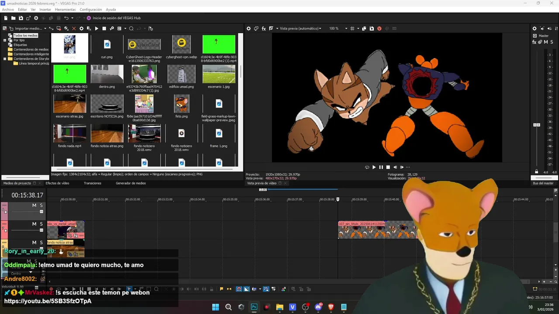
Task: Open the Ayuda menu
Action: (111, 10)
